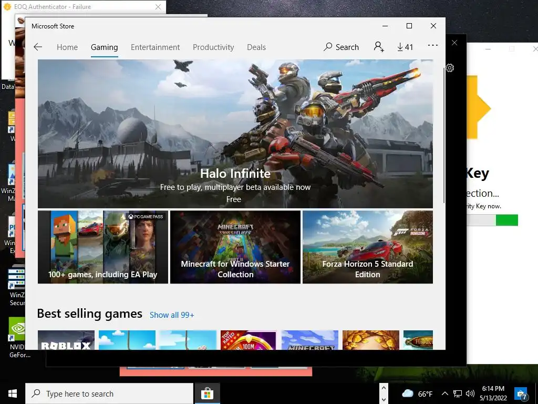Open the second 'Cut the Rope' style blue thumbnail
538x404 pixels.
[x=188, y=340]
